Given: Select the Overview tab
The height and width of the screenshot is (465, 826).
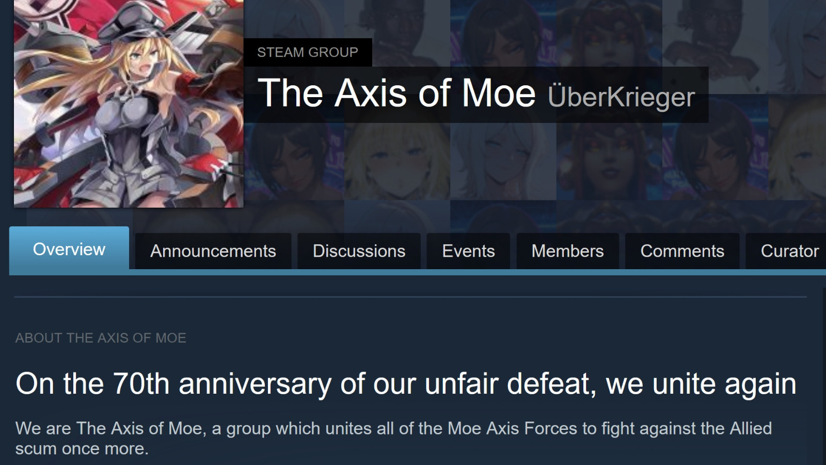Looking at the screenshot, I should pos(69,249).
